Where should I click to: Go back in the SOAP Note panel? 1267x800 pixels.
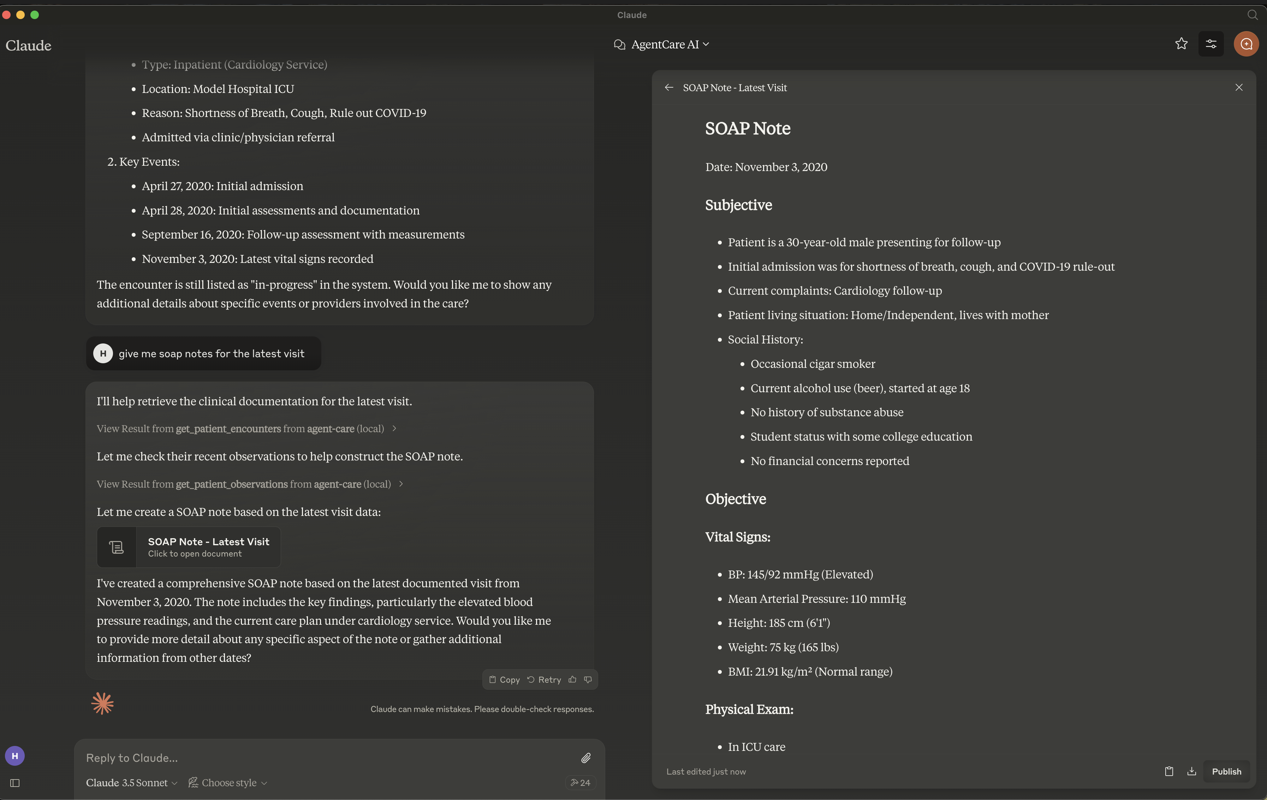669,87
